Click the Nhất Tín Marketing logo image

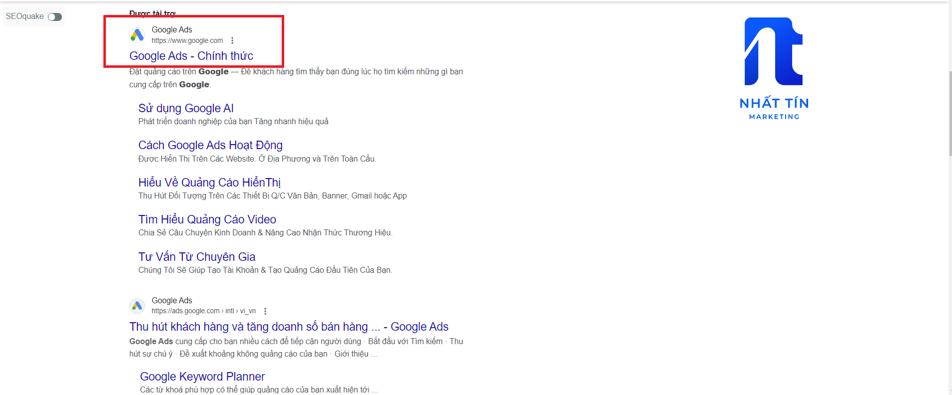[x=774, y=69]
